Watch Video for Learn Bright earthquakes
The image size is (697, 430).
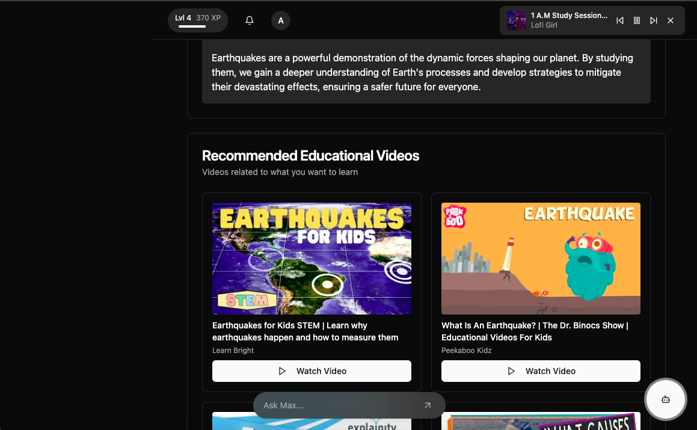[x=312, y=371]
